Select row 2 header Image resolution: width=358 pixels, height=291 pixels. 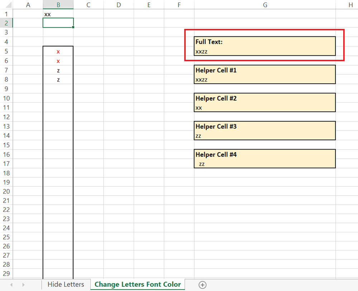coord(6,23)
